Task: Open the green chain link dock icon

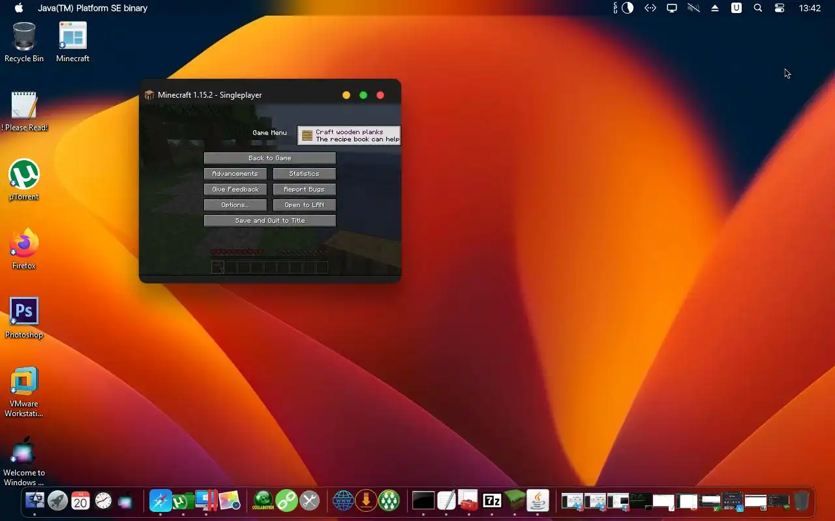Action: [x=286, y=501]
